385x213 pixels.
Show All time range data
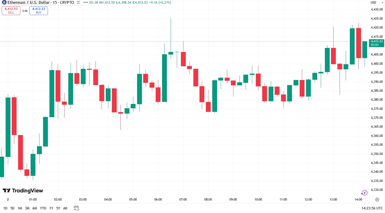click(x=65, y=208)
